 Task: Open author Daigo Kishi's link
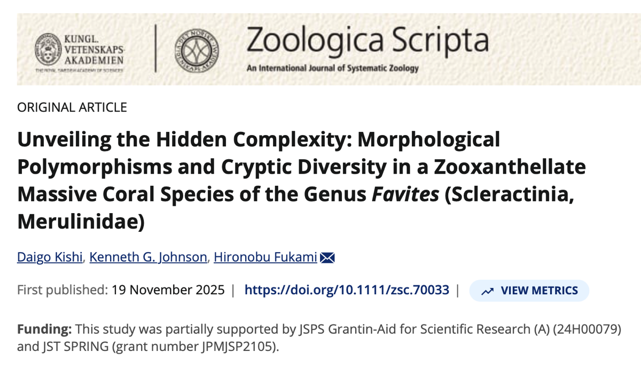click(x=50, y=257)
